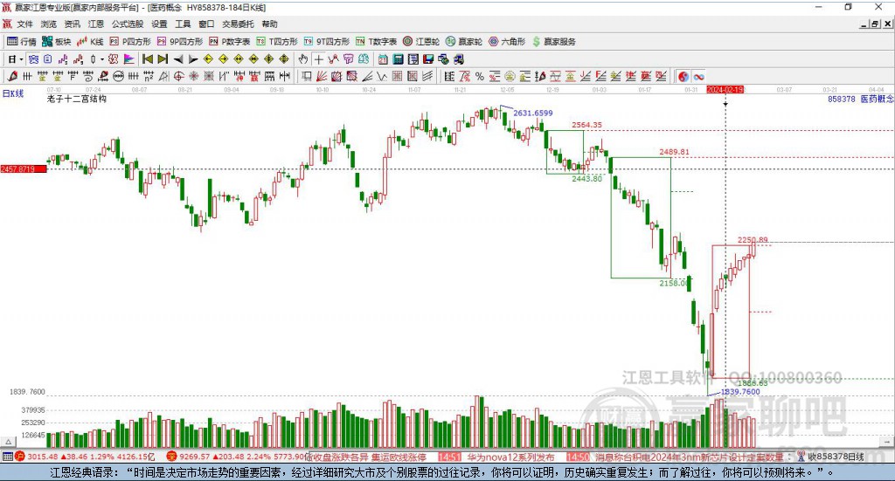The height and width of the screenshot is (481, 895).
Task: Click the percent sign tool icon
Action: pyautogui.click(x=480, y=76)
